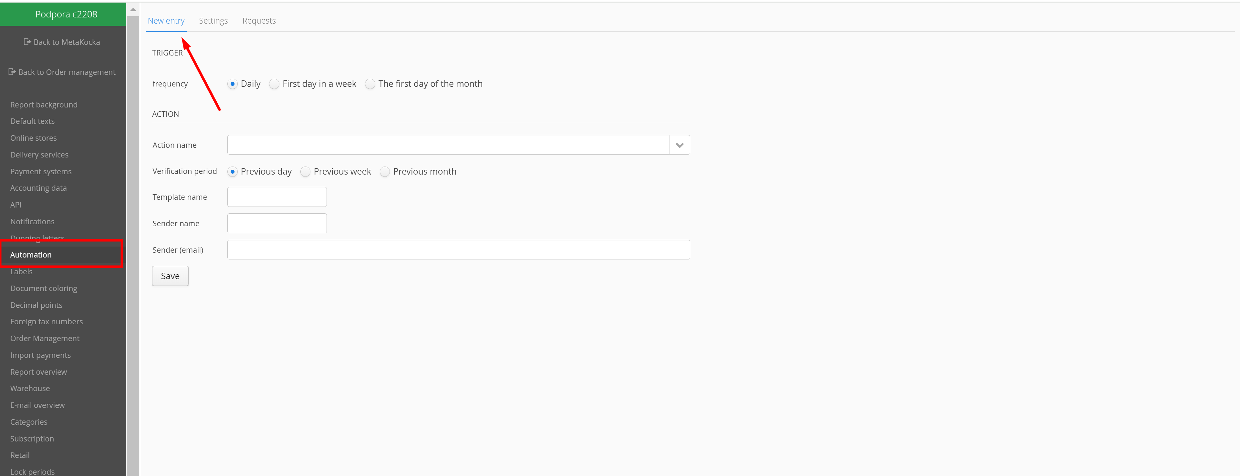1240x476 pixels.
Task: Open the Requests tab
Action: pyautogui.click(x=259, y=21)
